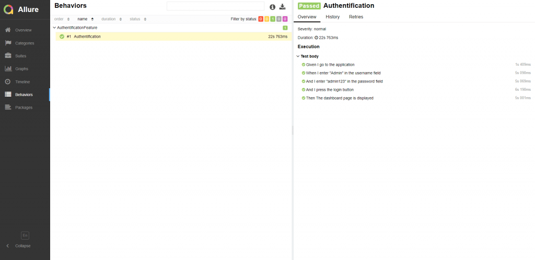Sort by status column
535x260 pixels.
pos(138,19)
